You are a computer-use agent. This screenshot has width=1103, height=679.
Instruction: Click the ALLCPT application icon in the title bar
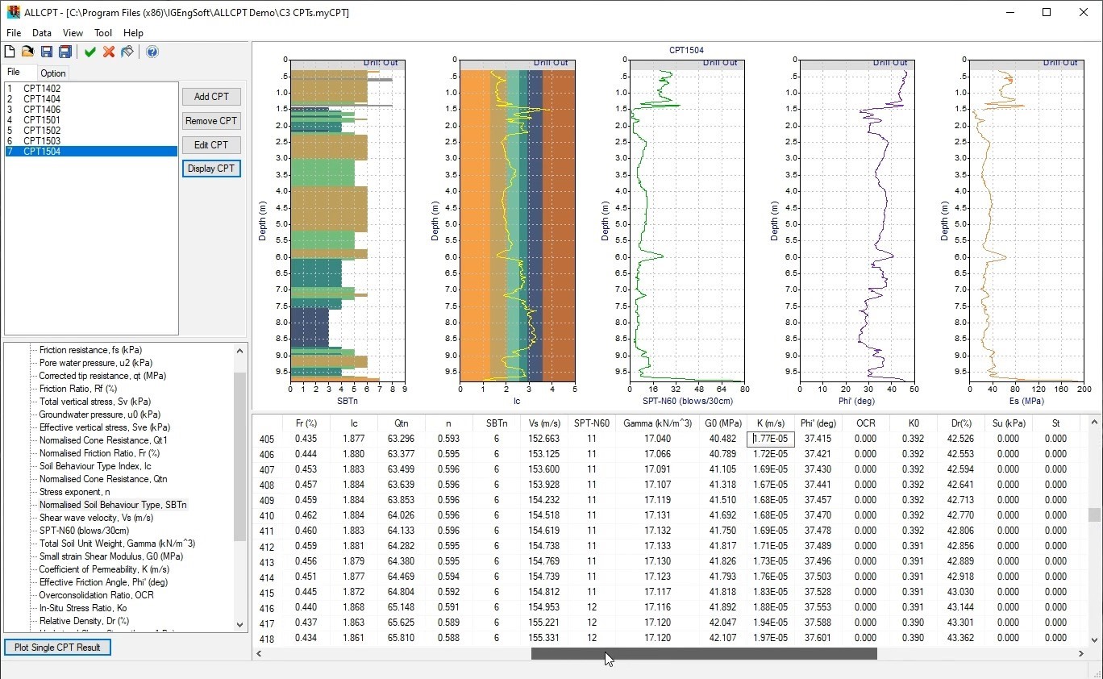point(13,13)
